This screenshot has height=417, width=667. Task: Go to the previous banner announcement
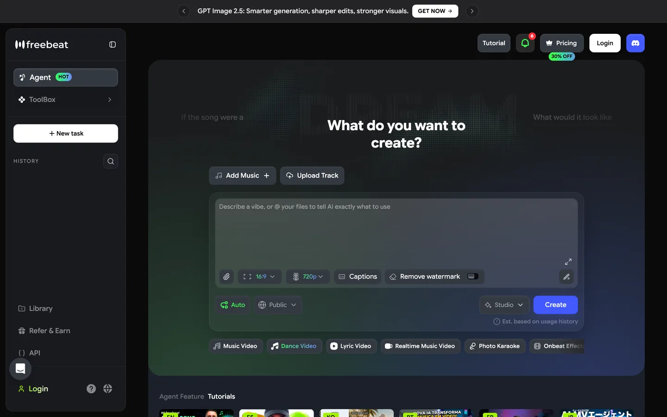point(184,11)
